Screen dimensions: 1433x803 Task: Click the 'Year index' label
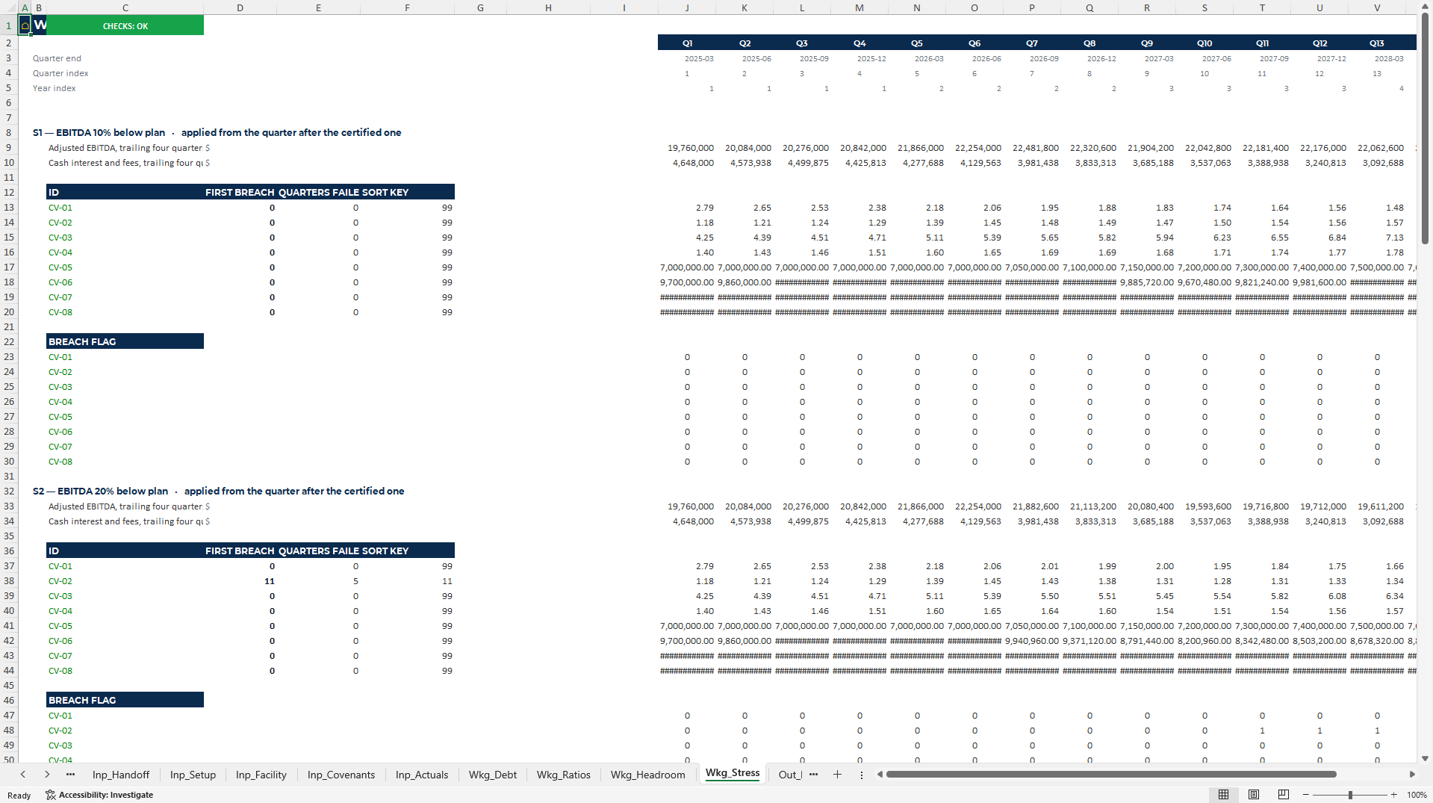point(54,88)
